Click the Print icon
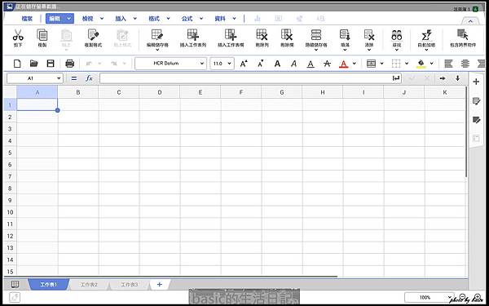The height and width of the screenshot is (306, 489). 69,64
